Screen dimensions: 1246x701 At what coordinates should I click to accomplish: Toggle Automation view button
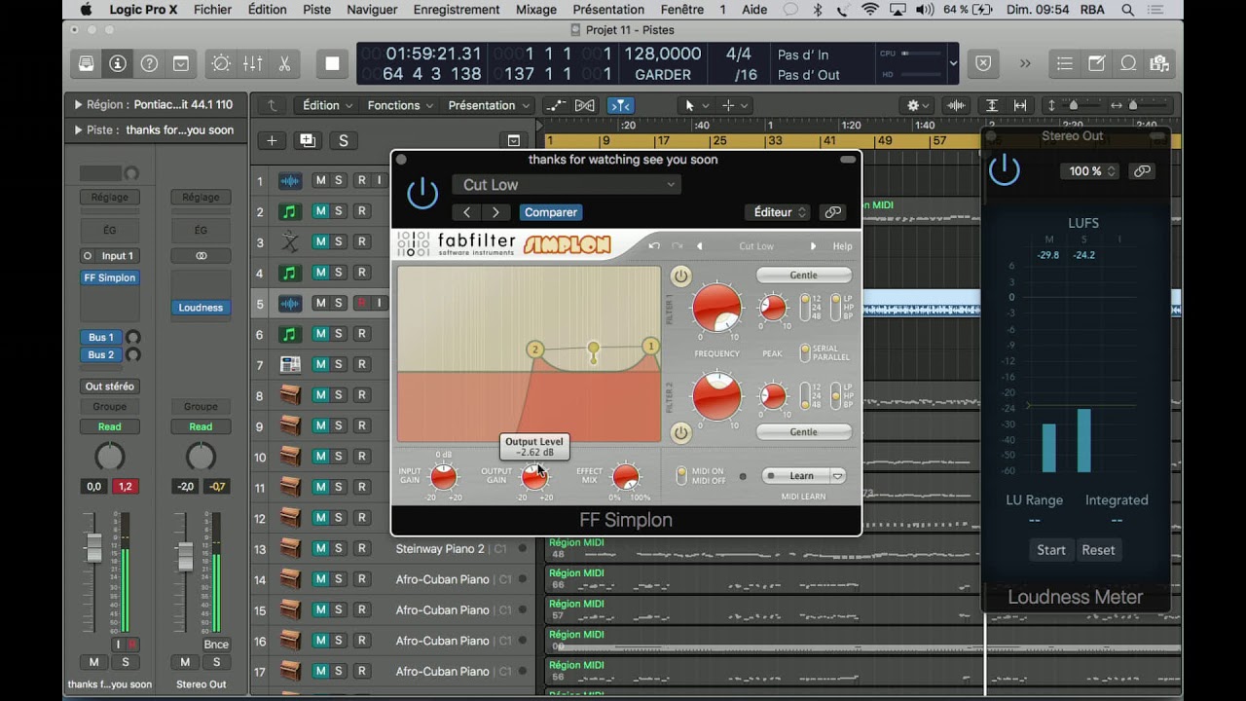coord(556,105)
